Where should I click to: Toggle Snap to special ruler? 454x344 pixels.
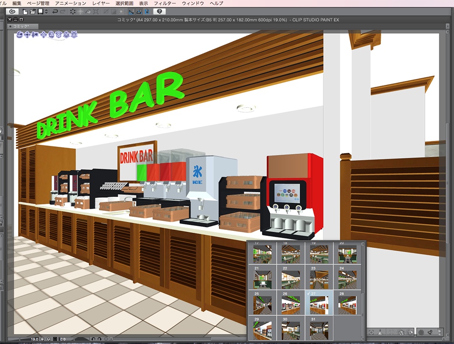[x=139, y=12]
